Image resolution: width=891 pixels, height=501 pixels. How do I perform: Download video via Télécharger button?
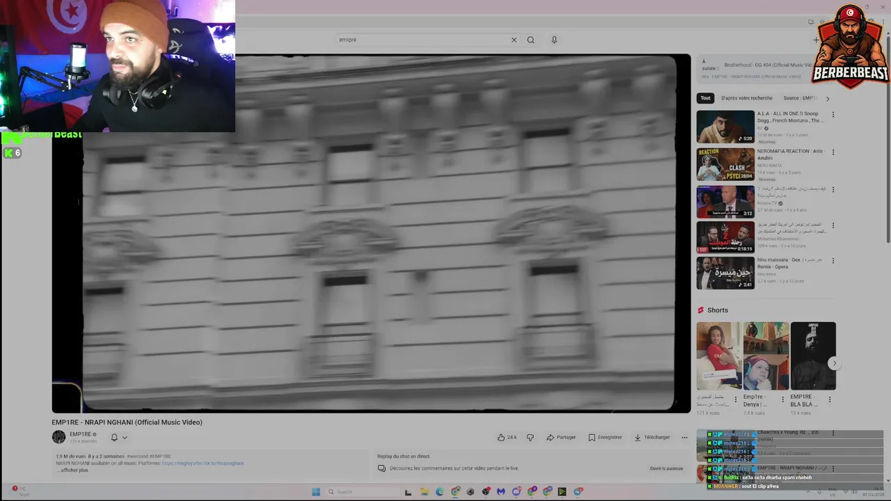(x=652, y=437)
